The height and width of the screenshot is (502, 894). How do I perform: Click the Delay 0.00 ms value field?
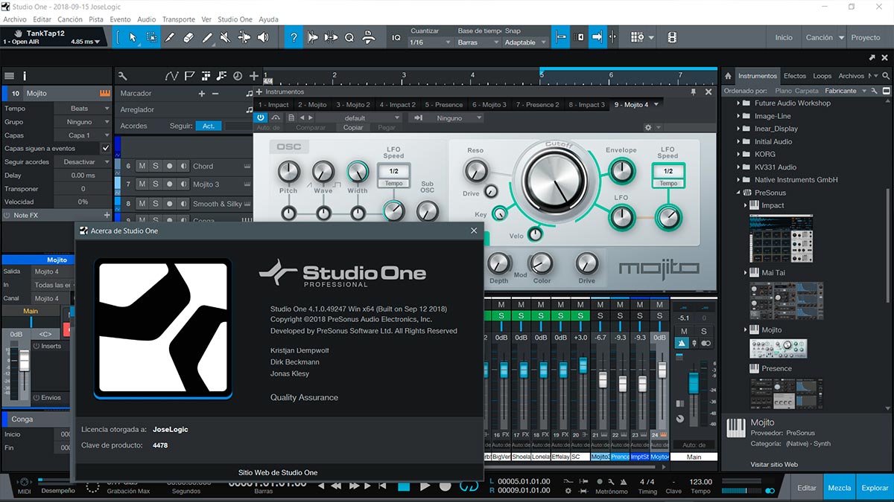[x=83, y=176]
